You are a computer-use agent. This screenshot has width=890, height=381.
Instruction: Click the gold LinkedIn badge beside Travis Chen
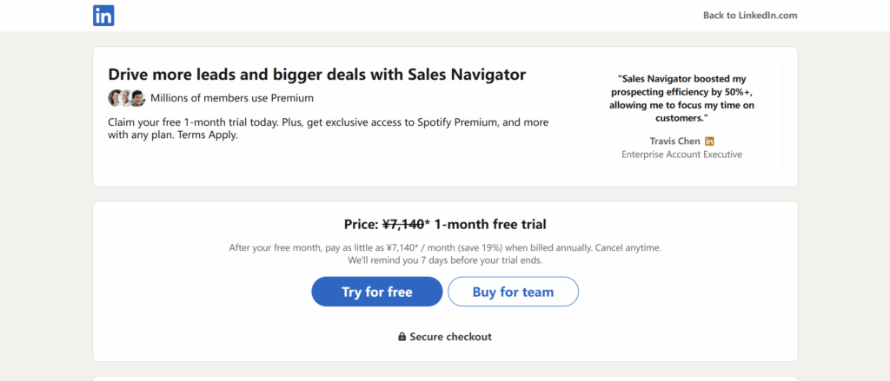(x=709, y=141)
